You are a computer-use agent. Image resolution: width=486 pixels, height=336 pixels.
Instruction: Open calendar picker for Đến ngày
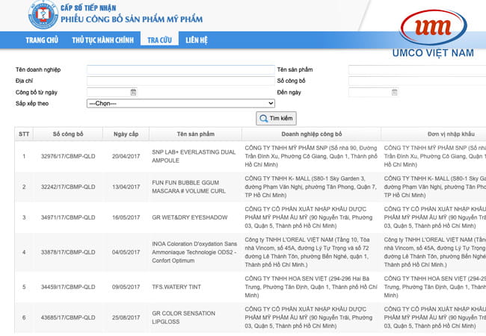pyautogui.click(x=394, y=92)
